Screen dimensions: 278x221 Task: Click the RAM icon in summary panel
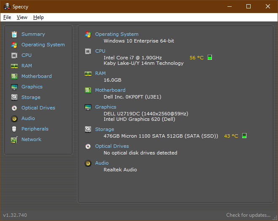pyautogui.click(x=88, y=74)
